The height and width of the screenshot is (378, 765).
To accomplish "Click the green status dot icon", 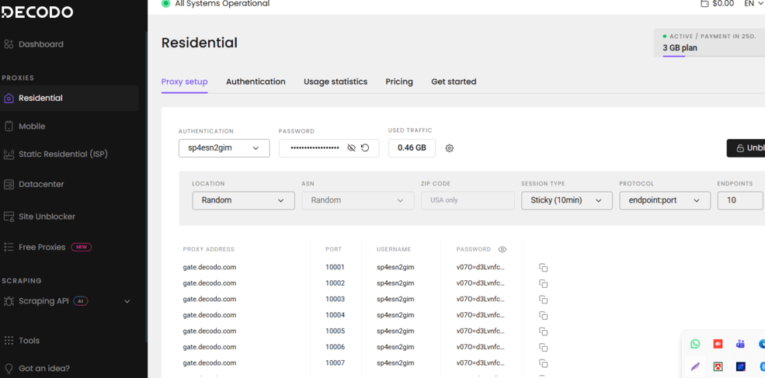I will click(x=166, y=3).
